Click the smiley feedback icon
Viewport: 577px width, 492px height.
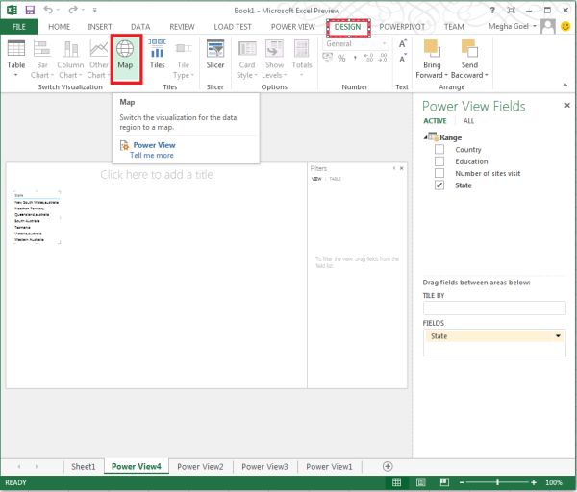[x=565, y=26]
